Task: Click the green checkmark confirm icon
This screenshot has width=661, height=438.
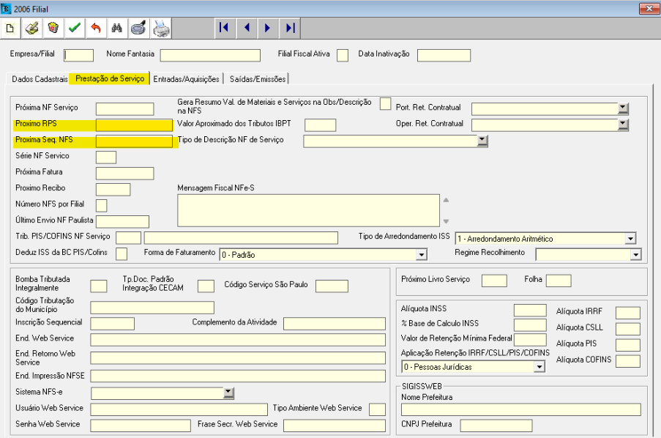Action: point(74,29)
